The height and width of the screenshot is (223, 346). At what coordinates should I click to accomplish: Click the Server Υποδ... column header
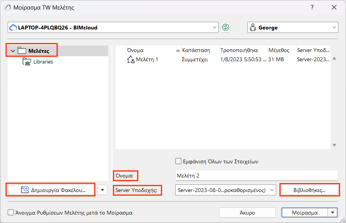click(313, 50)
